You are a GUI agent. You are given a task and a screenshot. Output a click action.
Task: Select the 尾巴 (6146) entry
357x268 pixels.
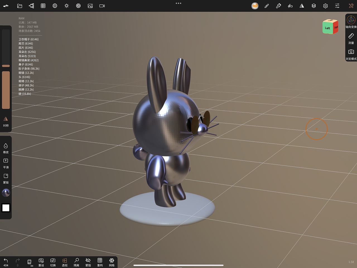pos(26,44)
